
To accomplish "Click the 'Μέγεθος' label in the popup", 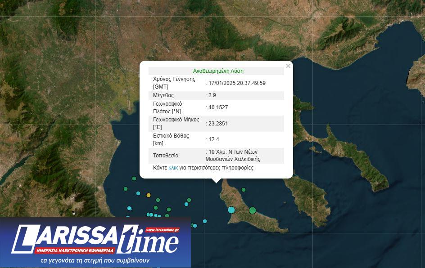I will click(x=163, y=95).
